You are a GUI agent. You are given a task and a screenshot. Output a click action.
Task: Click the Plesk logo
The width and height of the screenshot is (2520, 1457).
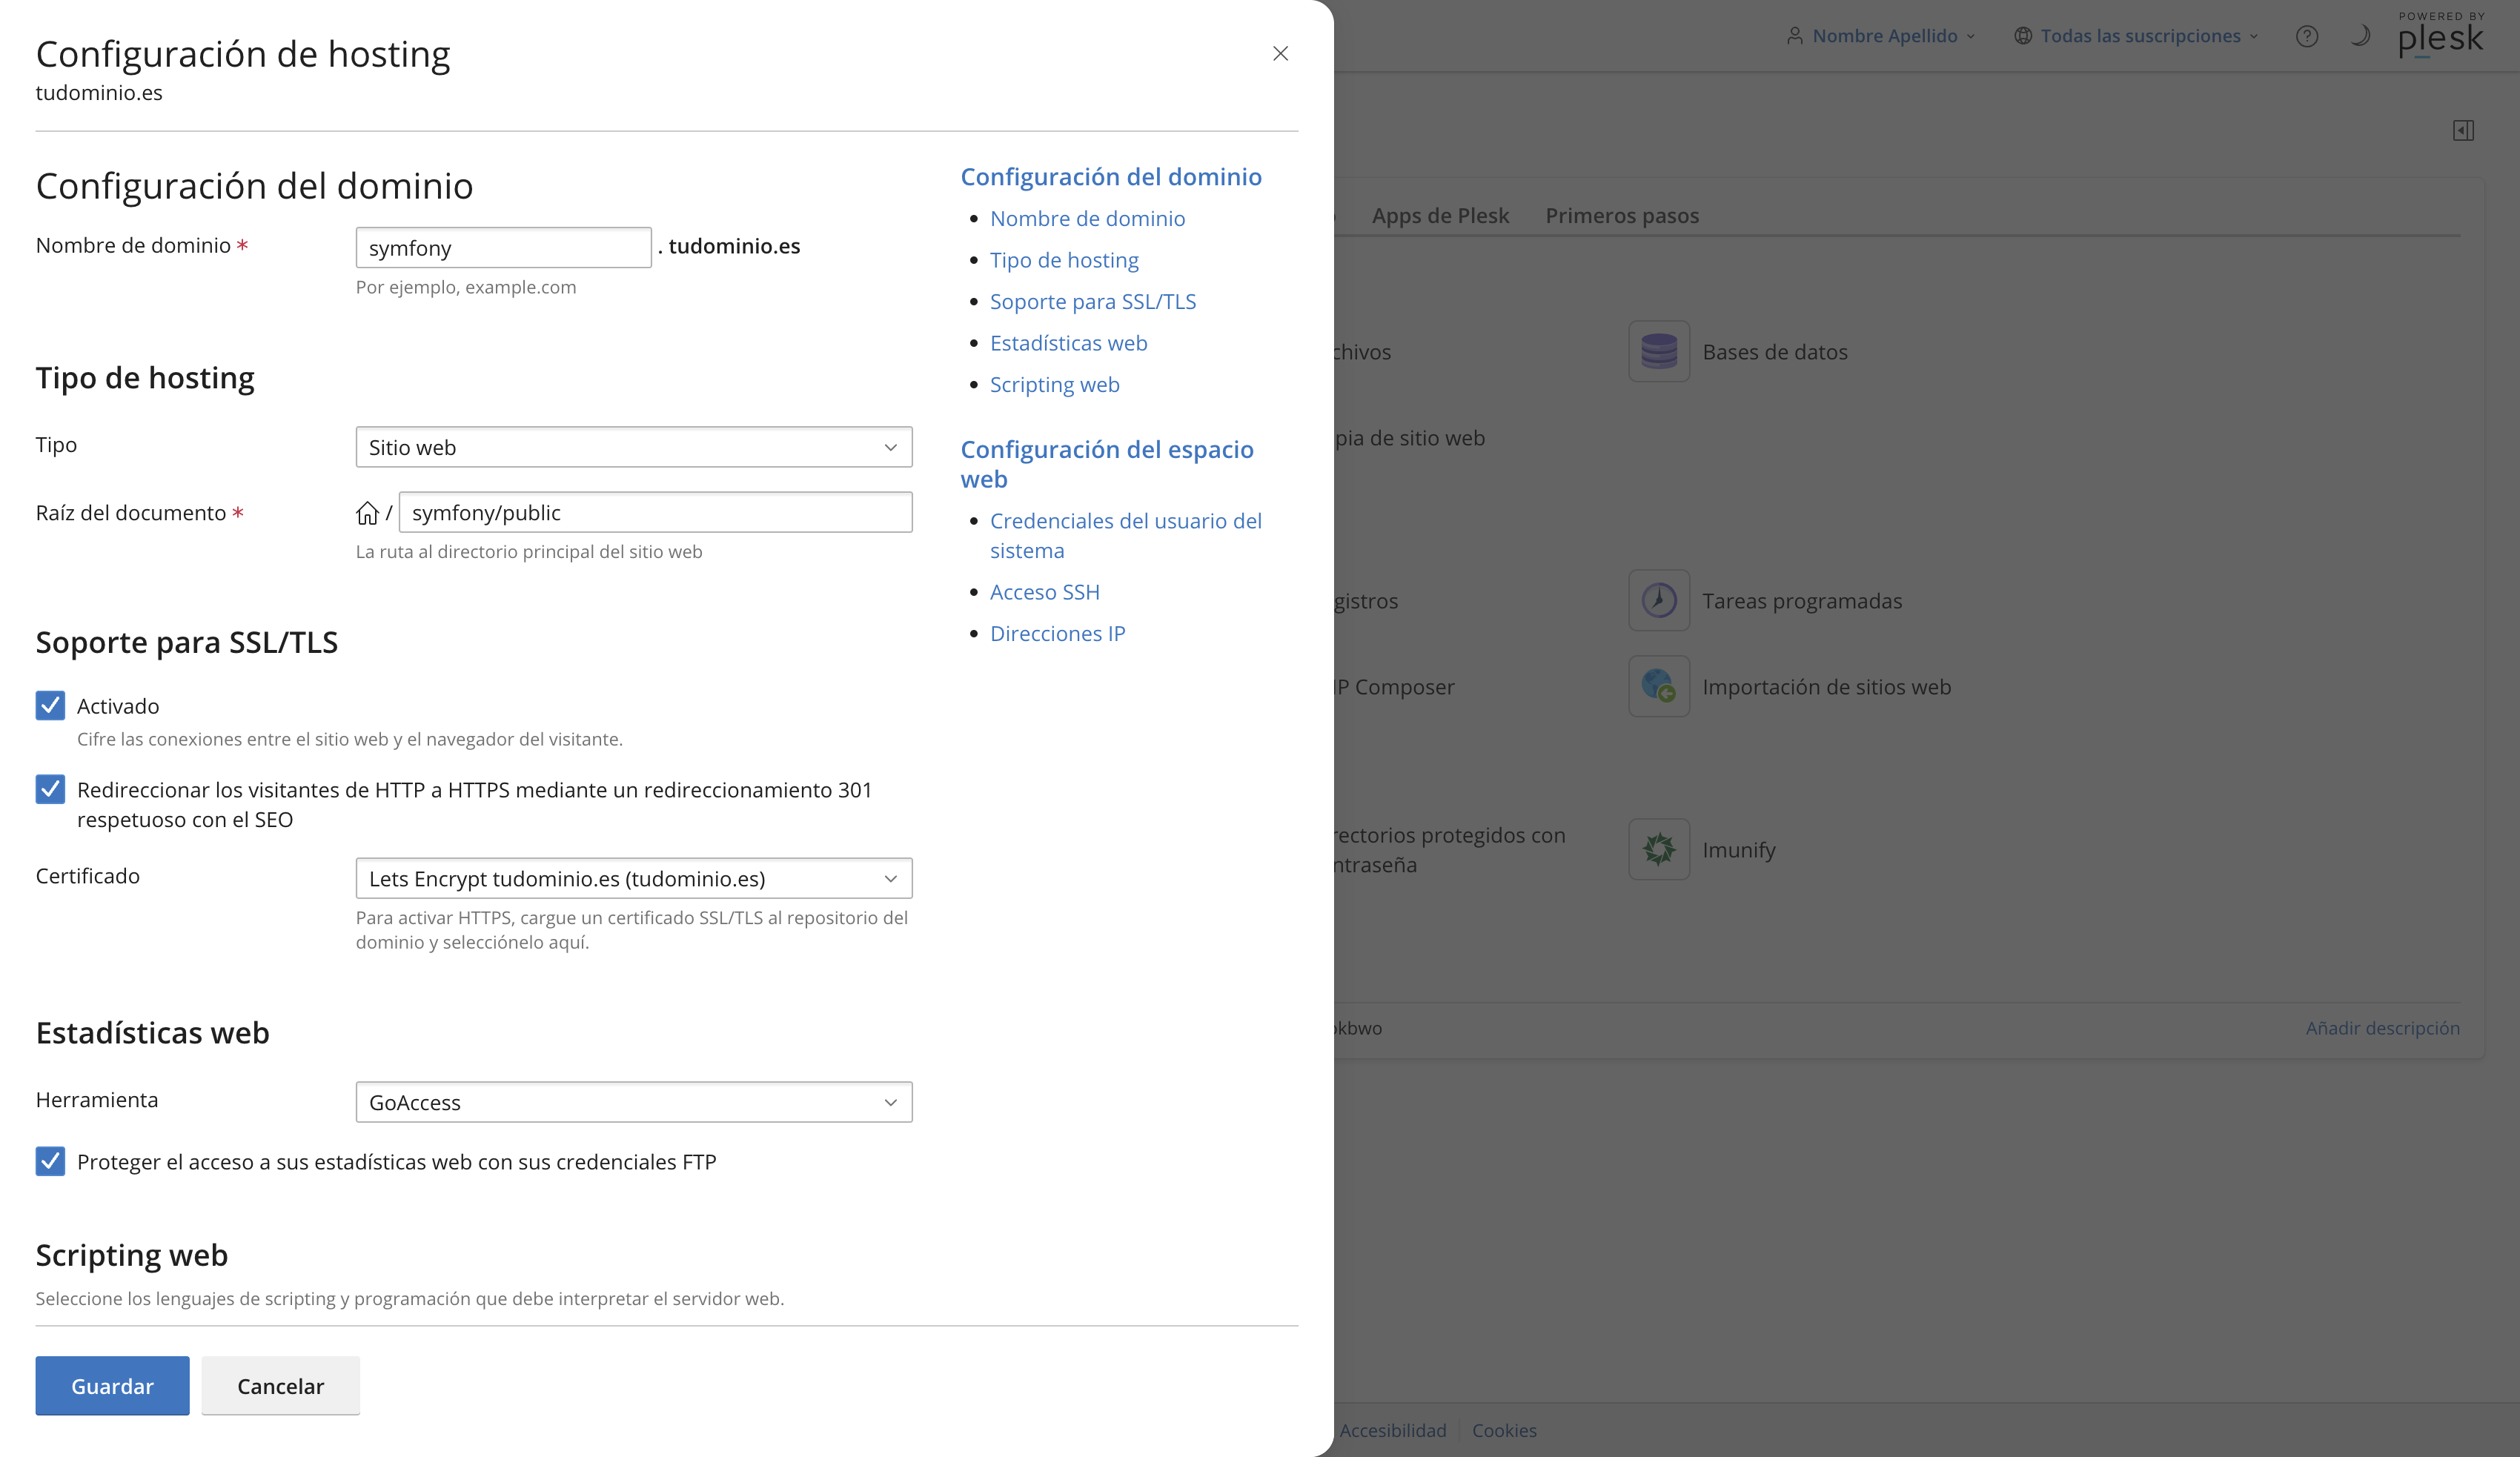(2441, 36)
